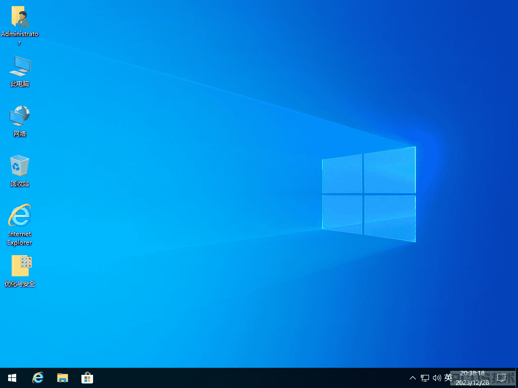The image size is (518, 388).
Task: Open the Windows Start menu
Action: click(x=12, y=378)
